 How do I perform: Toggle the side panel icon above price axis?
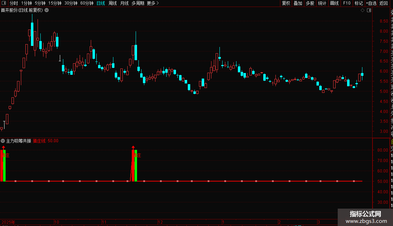tap(369, 10)
